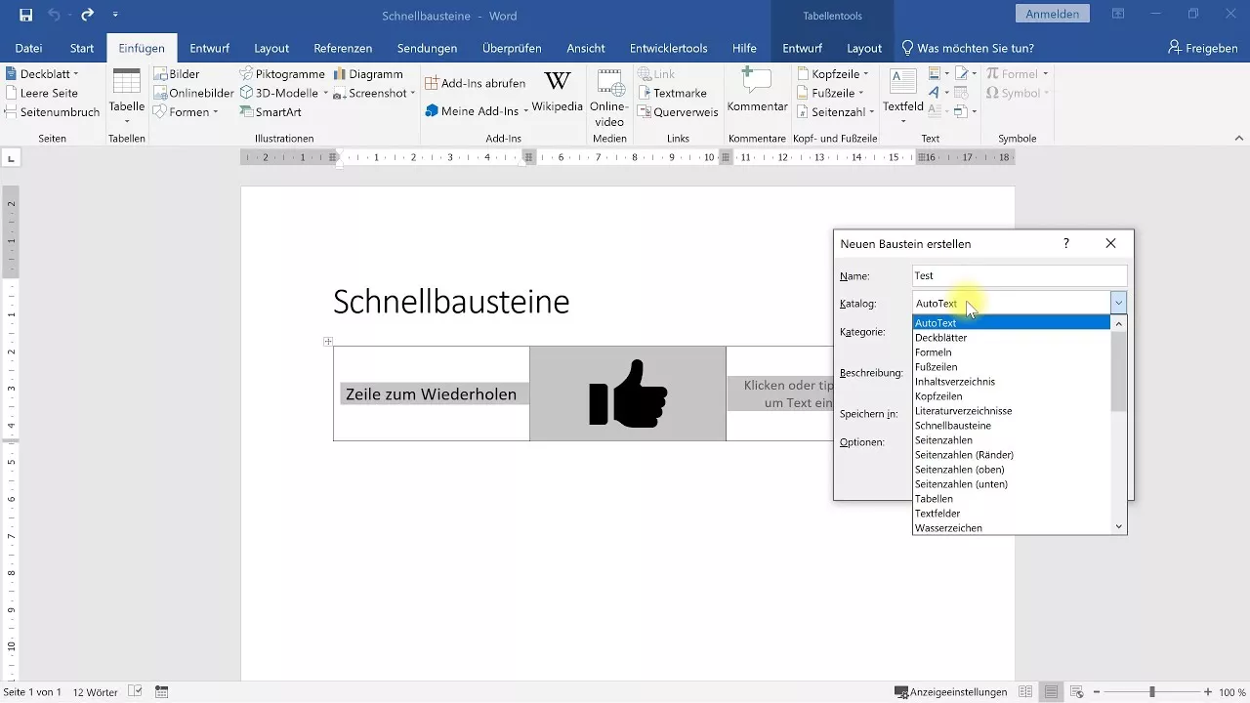Image resolution: width=1250 pixels, height=703 pixels.
Task: Open the Katalog dropdown arrow
Action: click(1117, 303)
